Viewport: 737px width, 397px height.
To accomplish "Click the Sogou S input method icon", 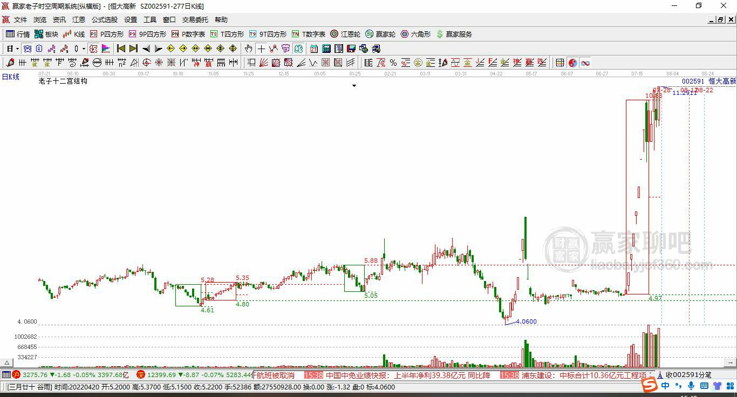I will point(649,386).
